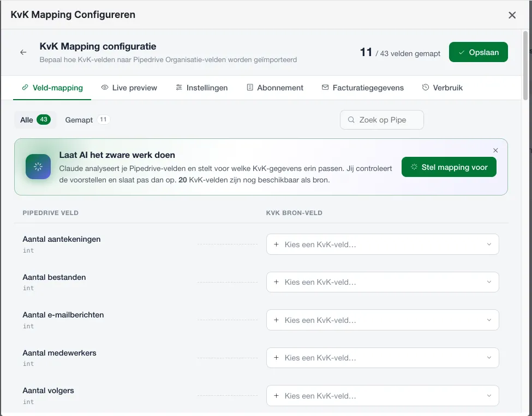Click plus icon in Aantal bestanden row
This screenshot has height=416, width=532.
pos(276,282)
